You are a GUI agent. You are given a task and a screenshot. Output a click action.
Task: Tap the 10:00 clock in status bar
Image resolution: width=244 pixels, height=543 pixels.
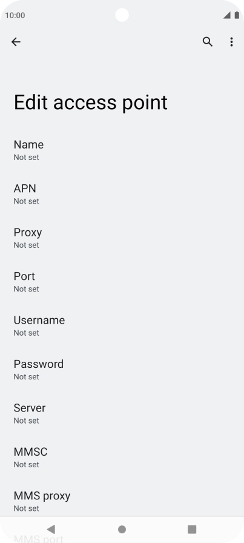click(15, 15)
